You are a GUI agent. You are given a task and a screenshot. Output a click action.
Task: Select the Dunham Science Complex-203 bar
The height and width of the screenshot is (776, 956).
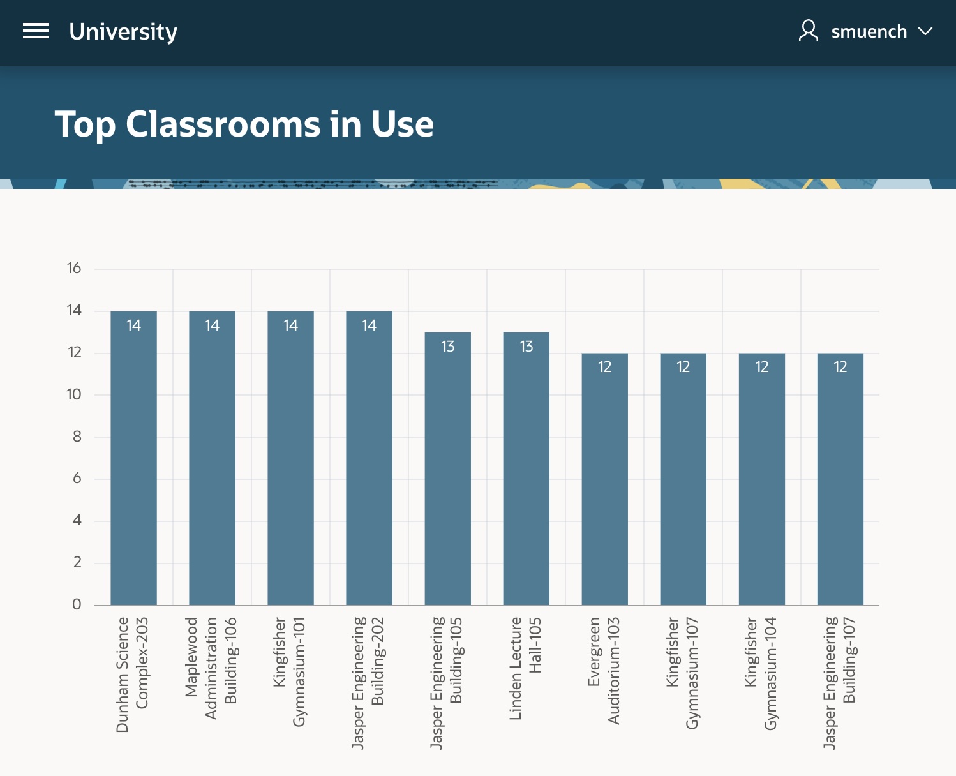pyautogui.click(x=133, y=459)
